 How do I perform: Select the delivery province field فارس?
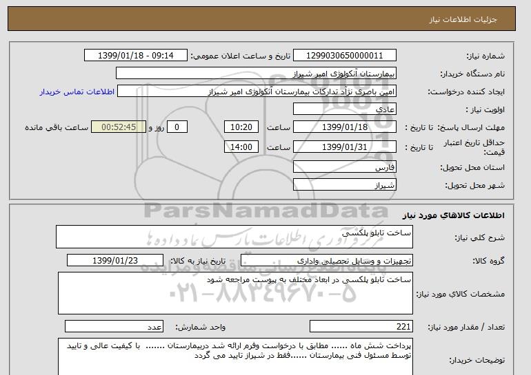pyautogui.click(x=344, y=167)
